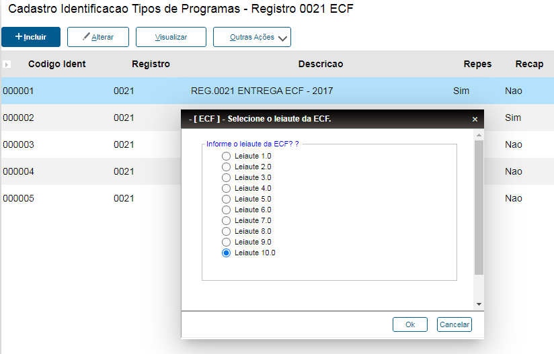Click the grid corner arrow icon
This screenshot has width=554, height=354.
pyautogui.click(x=7, y=64)
